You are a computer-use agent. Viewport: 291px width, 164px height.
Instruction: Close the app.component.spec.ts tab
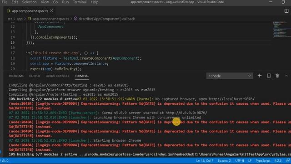tap(51, 11)
